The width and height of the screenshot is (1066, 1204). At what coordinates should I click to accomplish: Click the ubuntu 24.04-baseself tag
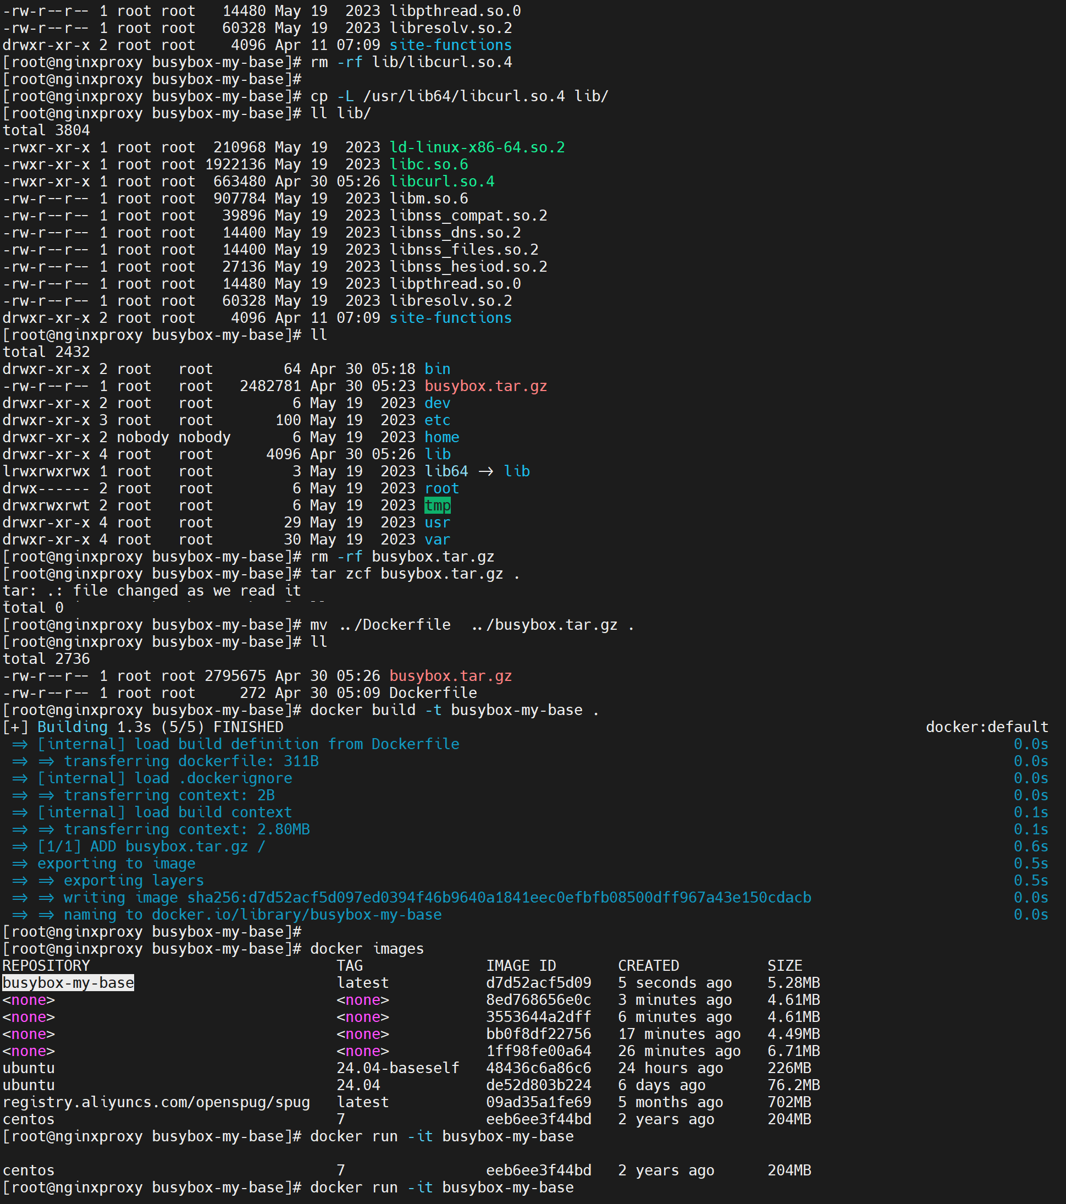pos(397,1068)
